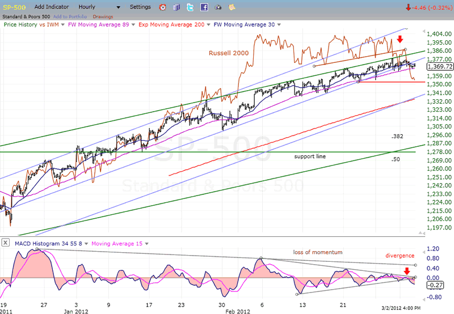Expand FW Moving Average 89 dropdown arrow
The image size is (454, 314).
tap(133, 25)
